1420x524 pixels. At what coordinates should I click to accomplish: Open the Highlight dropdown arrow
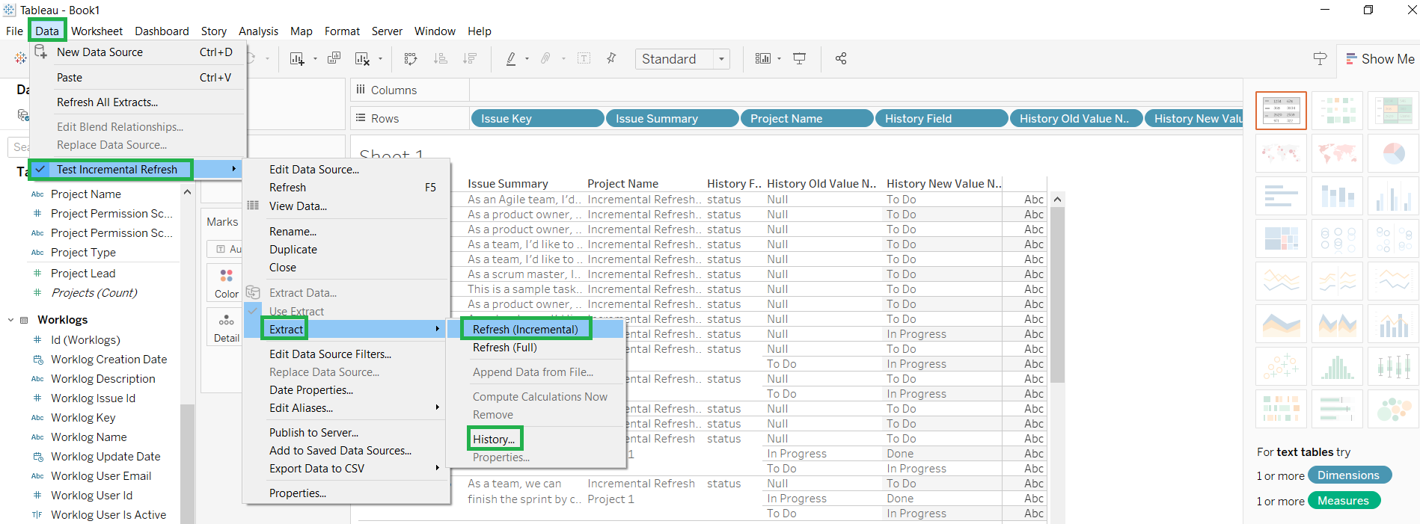(x=527, y=58)
